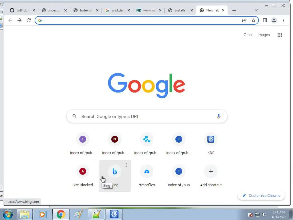Open the KDE app in taskbar

click(x=114, y=214)
